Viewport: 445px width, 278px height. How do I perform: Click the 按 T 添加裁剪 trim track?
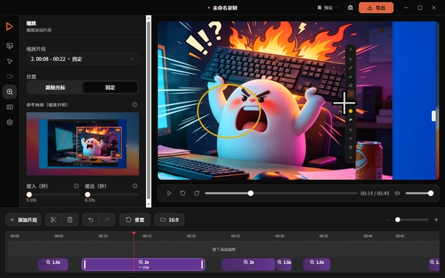(x=224, y=250)
